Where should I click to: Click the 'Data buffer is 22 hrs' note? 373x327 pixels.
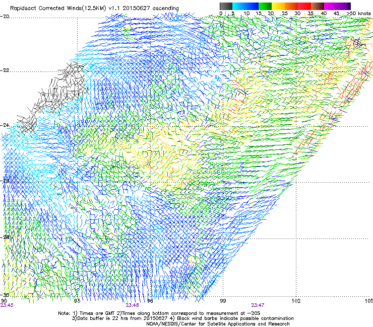point(182,318)
